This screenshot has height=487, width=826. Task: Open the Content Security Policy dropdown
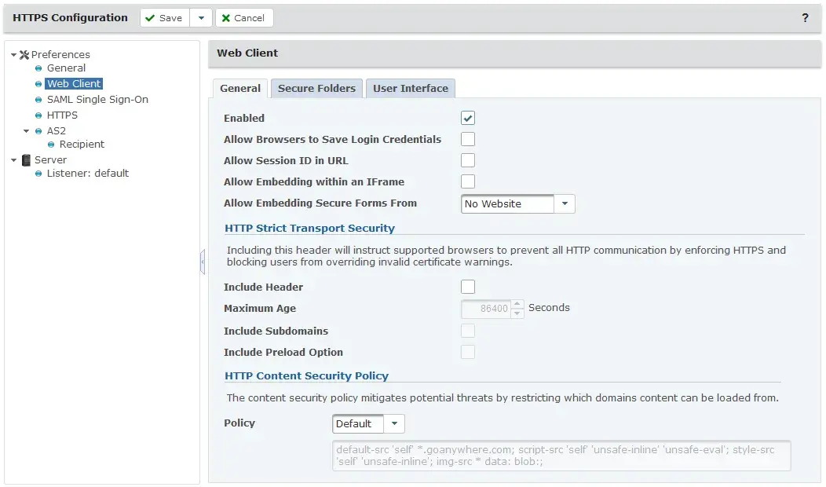click(395, 423)
